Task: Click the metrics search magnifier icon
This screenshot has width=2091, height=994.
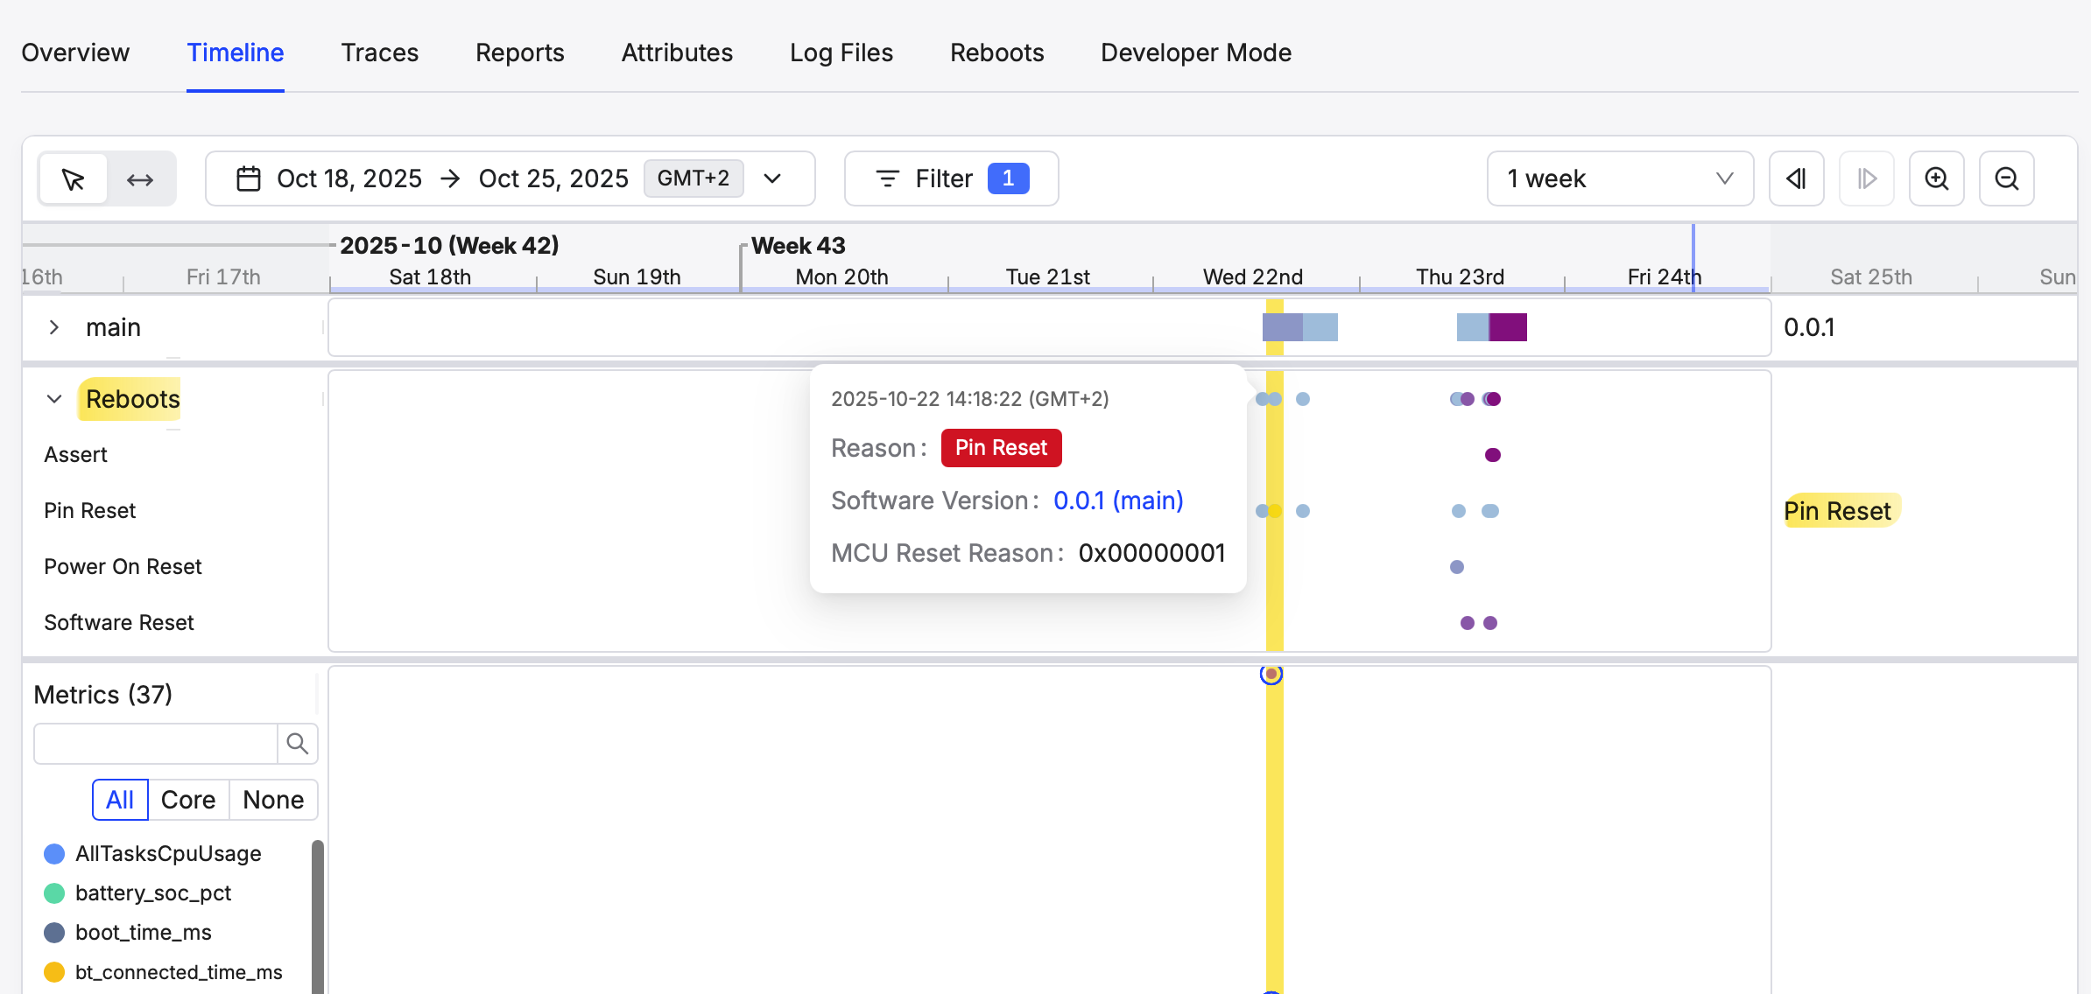Action: pyautogui.click(x=298, y=744)
